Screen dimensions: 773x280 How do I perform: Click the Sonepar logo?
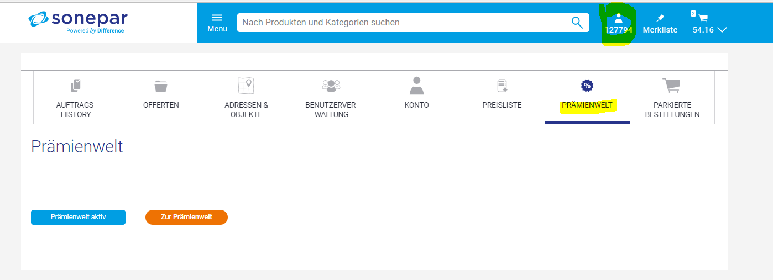[x=77, y=22]
